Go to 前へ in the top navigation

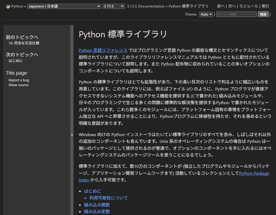click(221, 6)
